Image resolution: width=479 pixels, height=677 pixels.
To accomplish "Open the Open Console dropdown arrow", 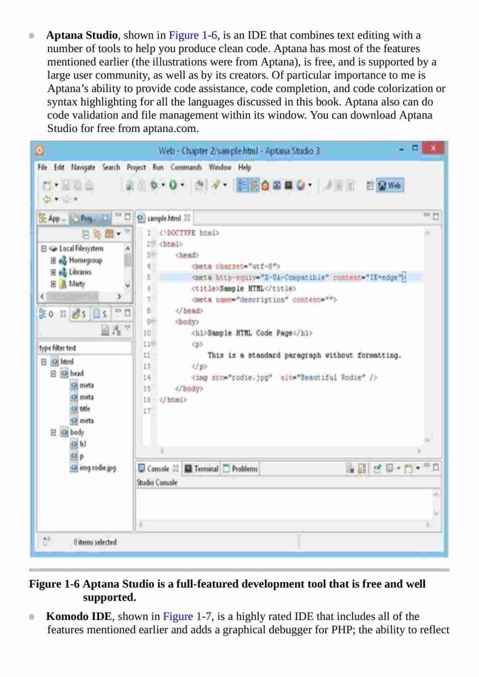I will point(417,468).
